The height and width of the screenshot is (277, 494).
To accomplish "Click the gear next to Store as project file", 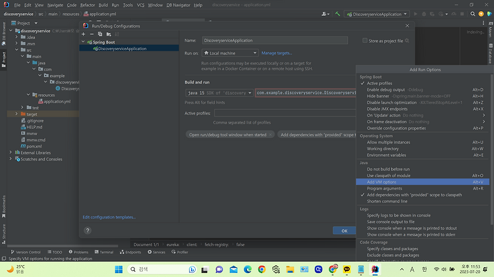I will (407, 41).
